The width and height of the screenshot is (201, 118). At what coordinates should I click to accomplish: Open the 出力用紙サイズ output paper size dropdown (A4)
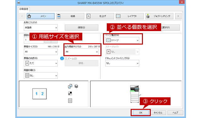(82, 52)
